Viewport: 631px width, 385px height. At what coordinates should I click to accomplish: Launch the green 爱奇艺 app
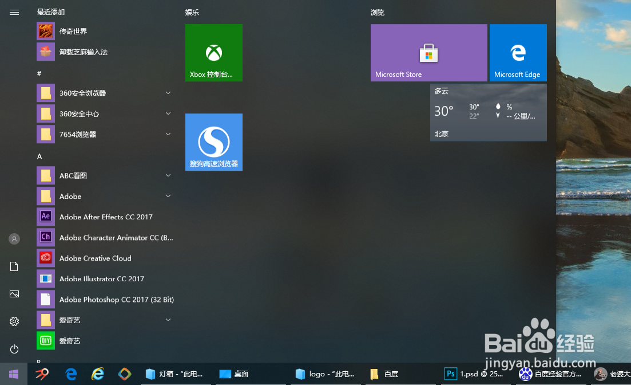(x=105, y=341)
